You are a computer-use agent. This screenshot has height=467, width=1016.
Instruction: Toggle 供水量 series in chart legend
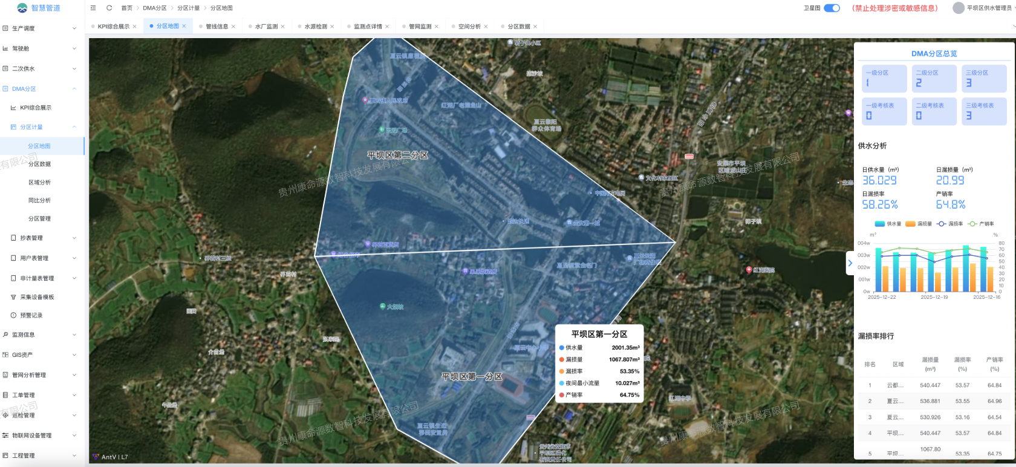(x=887, y=224)
